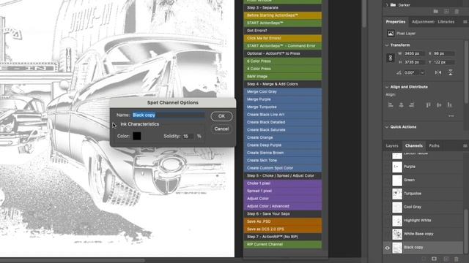Confirm dialog with OK button
The height and width of the screenshot is (263, 469).
[x=221, y=116]
